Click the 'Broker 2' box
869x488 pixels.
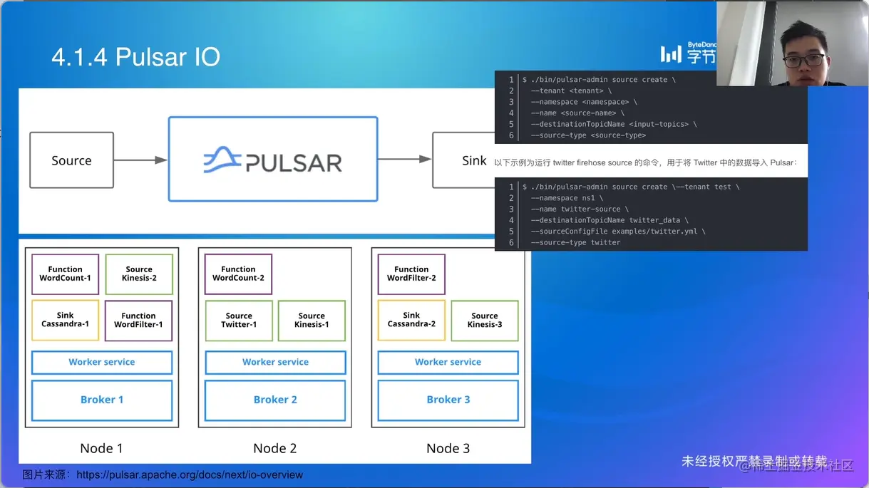pyautogui.click(x=275, y=400)
